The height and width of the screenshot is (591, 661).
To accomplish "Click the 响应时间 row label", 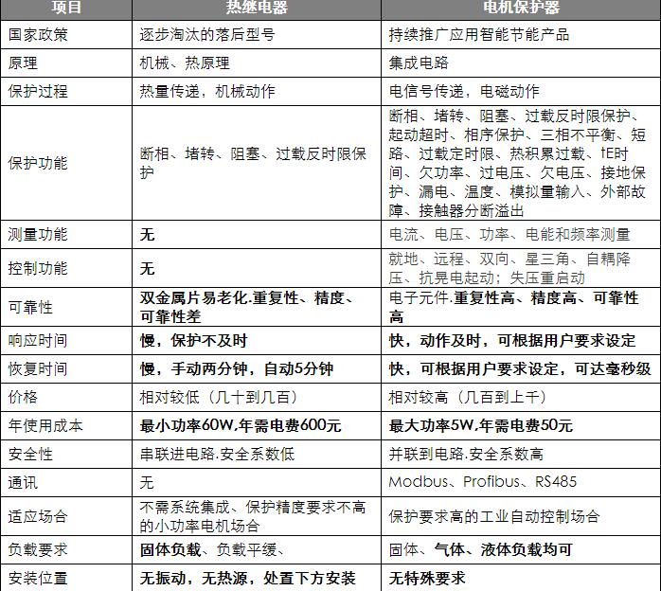I will point(38,340).
